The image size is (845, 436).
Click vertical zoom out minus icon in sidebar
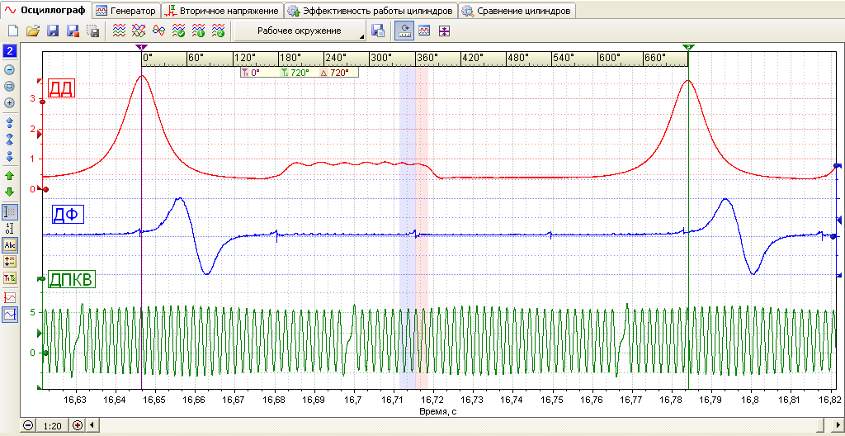[10, 69]
